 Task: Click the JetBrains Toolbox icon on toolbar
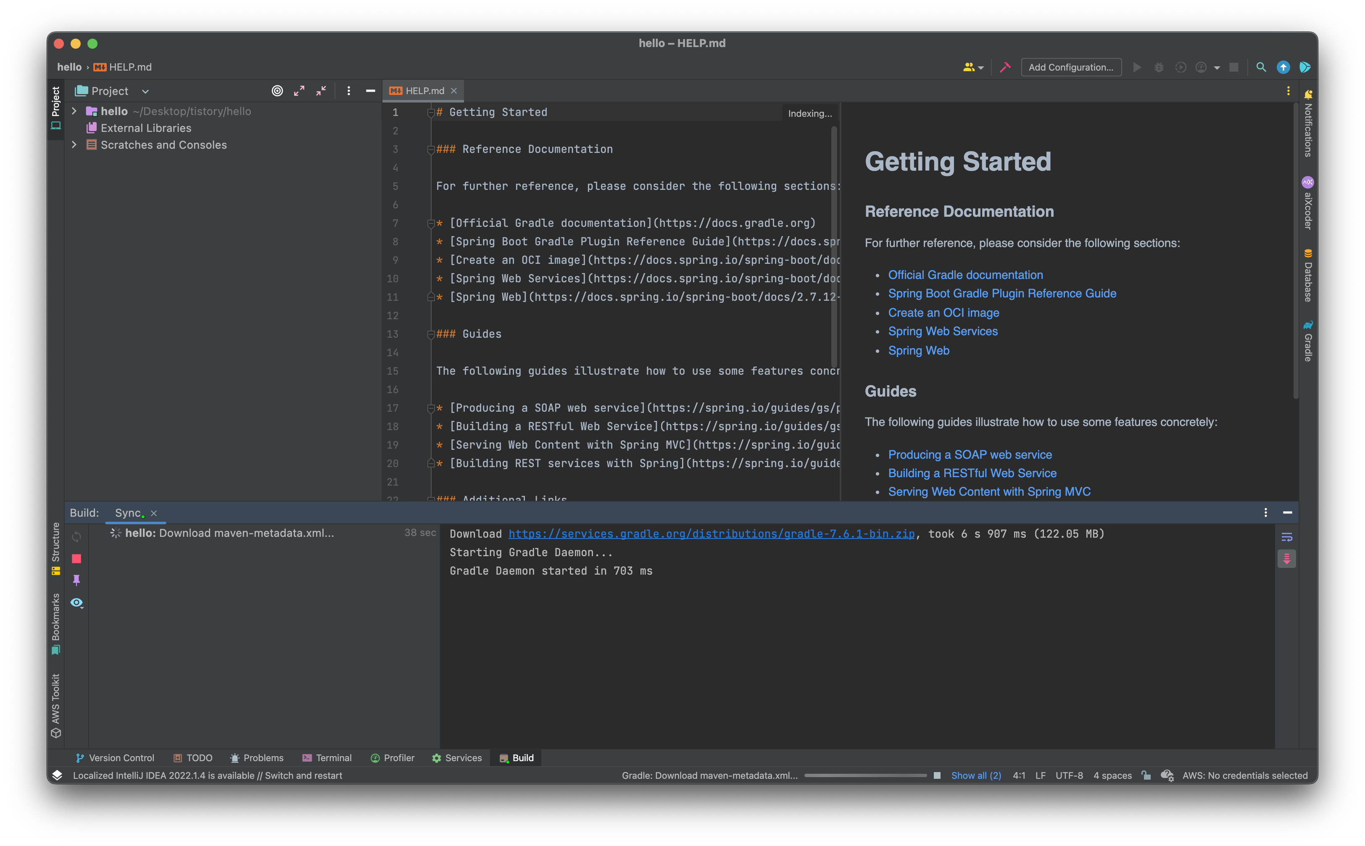coord(1305,67)
